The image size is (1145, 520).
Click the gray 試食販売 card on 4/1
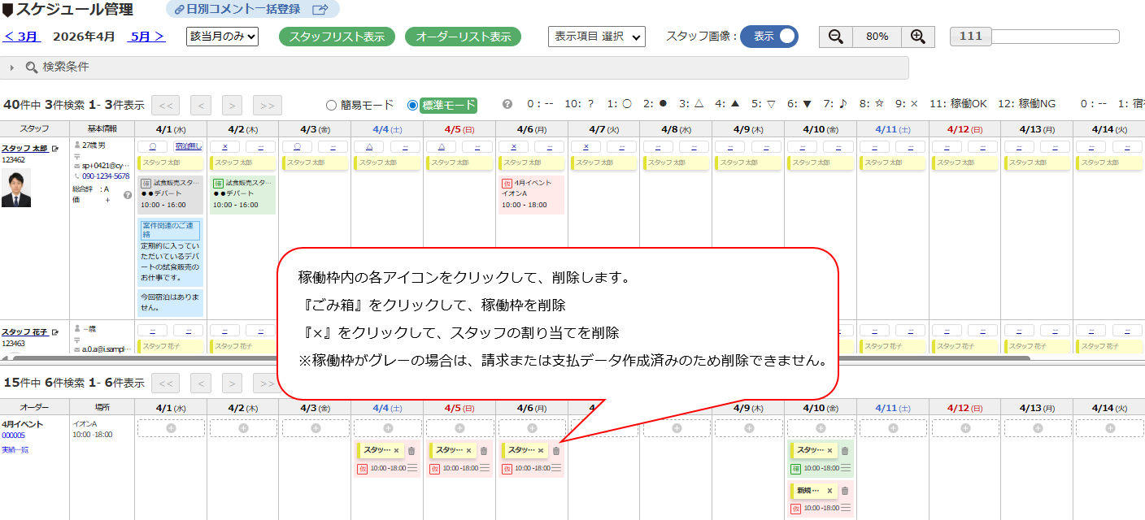tap(171, 194)
